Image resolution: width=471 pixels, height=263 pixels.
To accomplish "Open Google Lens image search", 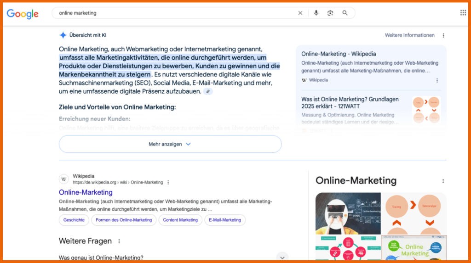I will (x=330, y=13).
